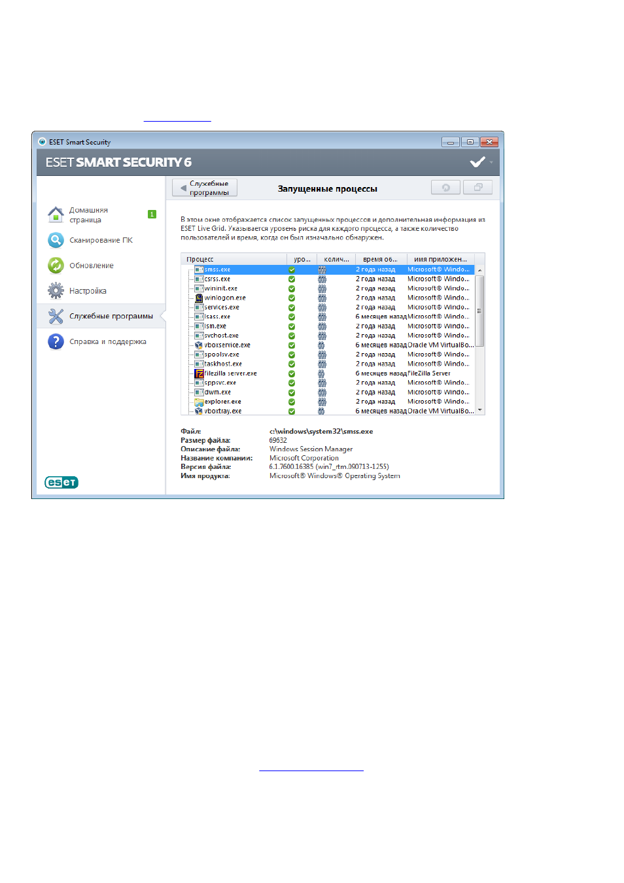Viewport: 624px width, 883px height.
Task: Click the vboxtray.exe cube icon
Action: 199,411
